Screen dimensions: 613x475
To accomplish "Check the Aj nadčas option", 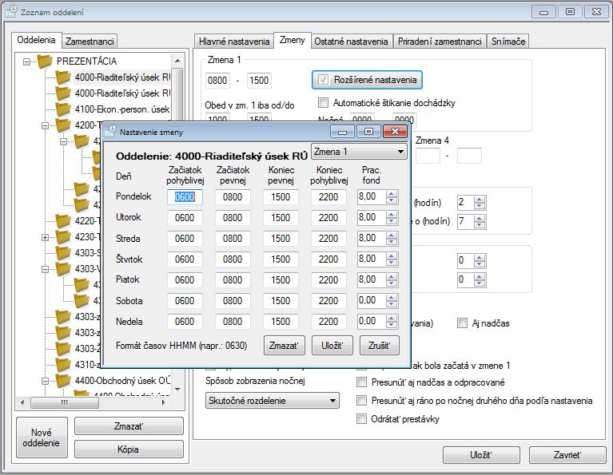I will 462,323.
